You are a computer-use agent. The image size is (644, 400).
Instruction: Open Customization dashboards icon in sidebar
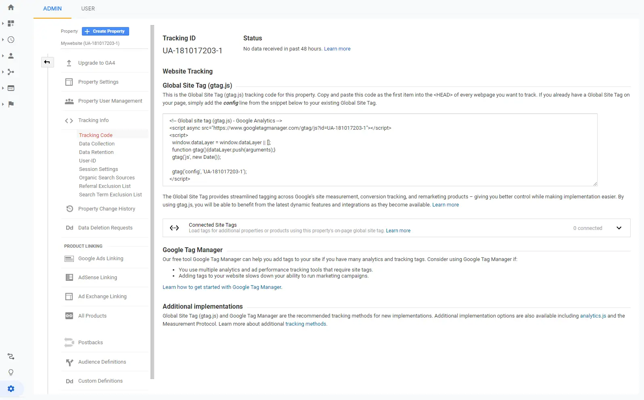(x=11, y=23)
